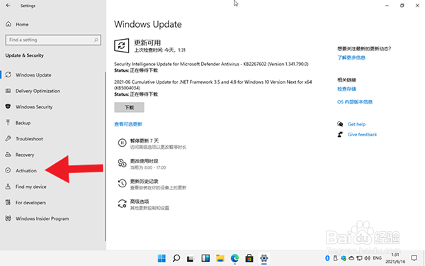Go back using the Settings back arrow
Viewport: 425px width, 266px height.
click(8, 6)
